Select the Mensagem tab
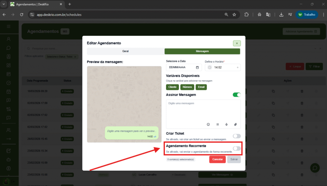 pyautogui.click(x=202, y=51)
